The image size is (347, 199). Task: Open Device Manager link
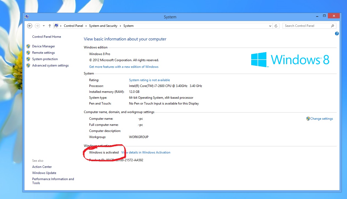(43, 46)
